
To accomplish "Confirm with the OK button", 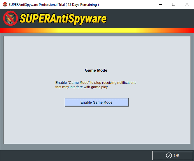I will coord(173,155).
